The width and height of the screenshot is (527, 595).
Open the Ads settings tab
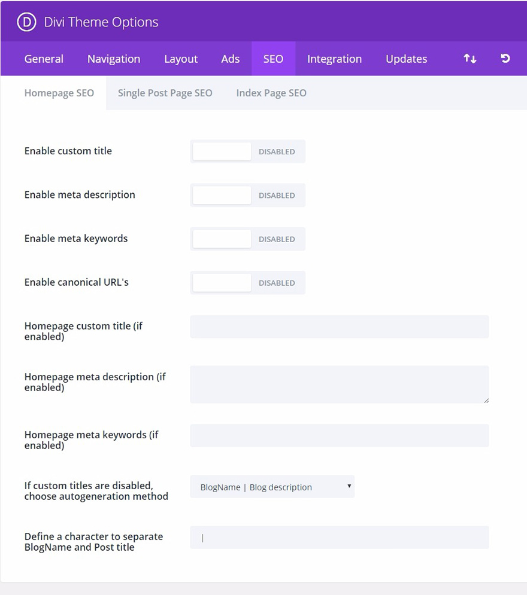pos(230,58)
